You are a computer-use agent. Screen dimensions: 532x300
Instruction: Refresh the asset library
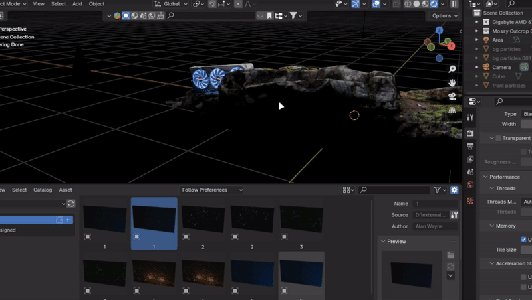coord(71,204)
